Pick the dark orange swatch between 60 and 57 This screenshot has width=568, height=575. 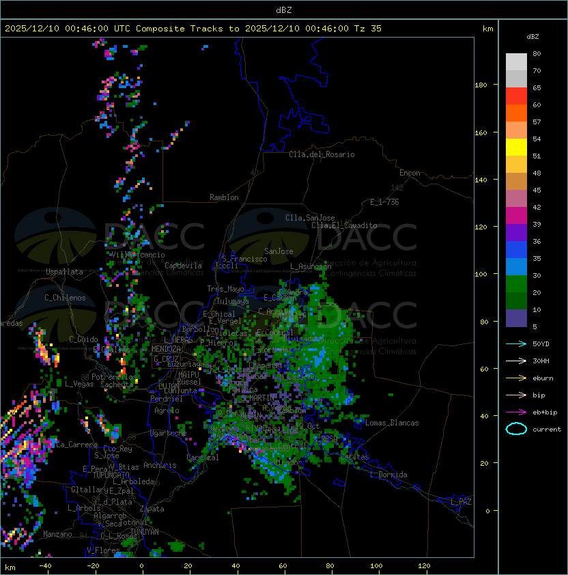click(x=516, y=113)
